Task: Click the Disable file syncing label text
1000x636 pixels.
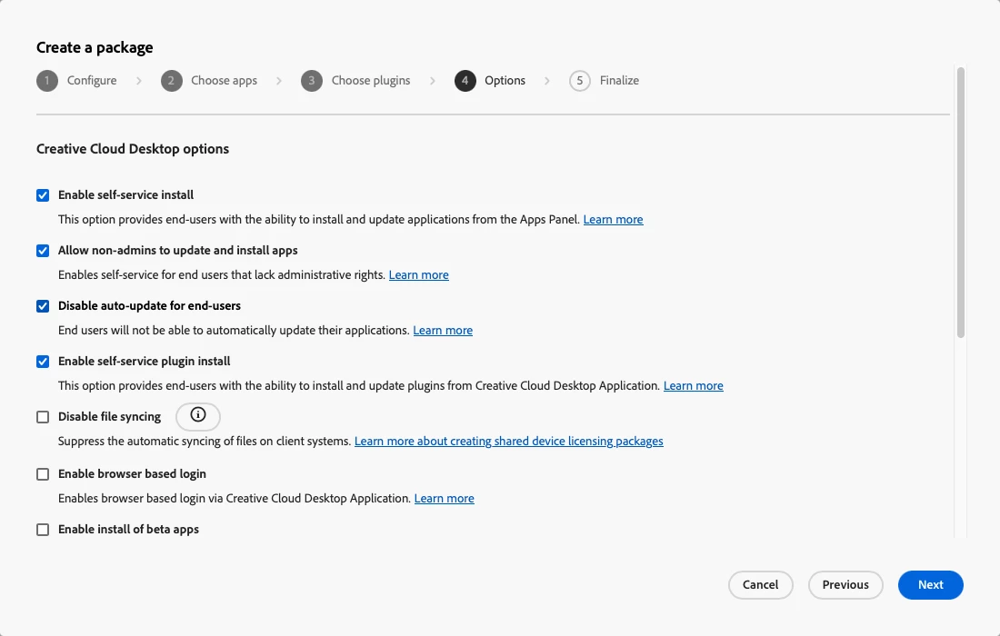Action: (109, 417)
